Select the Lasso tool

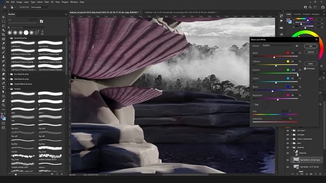pos(4,26)
